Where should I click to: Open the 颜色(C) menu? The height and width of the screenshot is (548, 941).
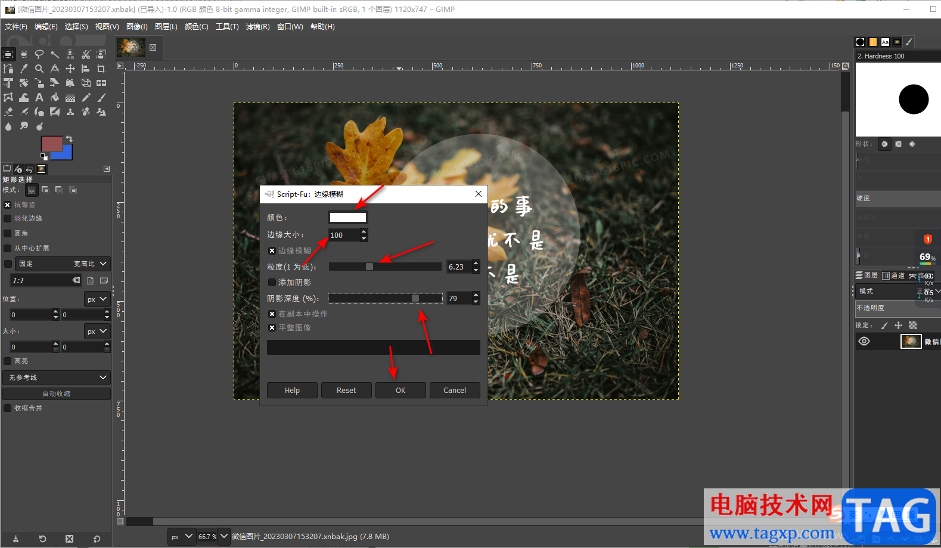[197, 27]
